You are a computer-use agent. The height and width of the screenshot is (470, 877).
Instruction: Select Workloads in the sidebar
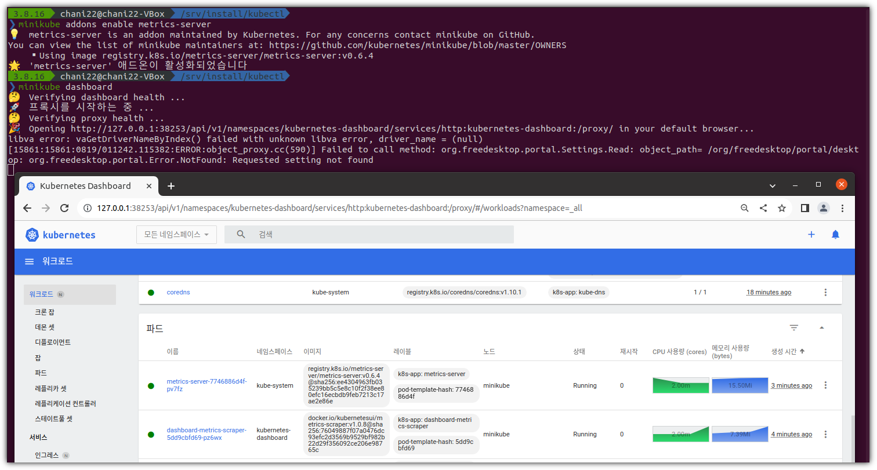tap(70, 294)
